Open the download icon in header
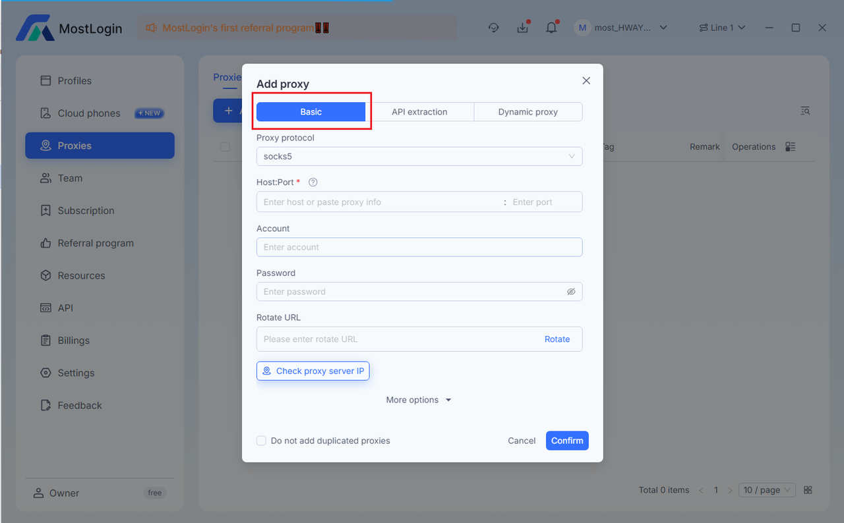The image size is (844, 523). tap(522, 28)
